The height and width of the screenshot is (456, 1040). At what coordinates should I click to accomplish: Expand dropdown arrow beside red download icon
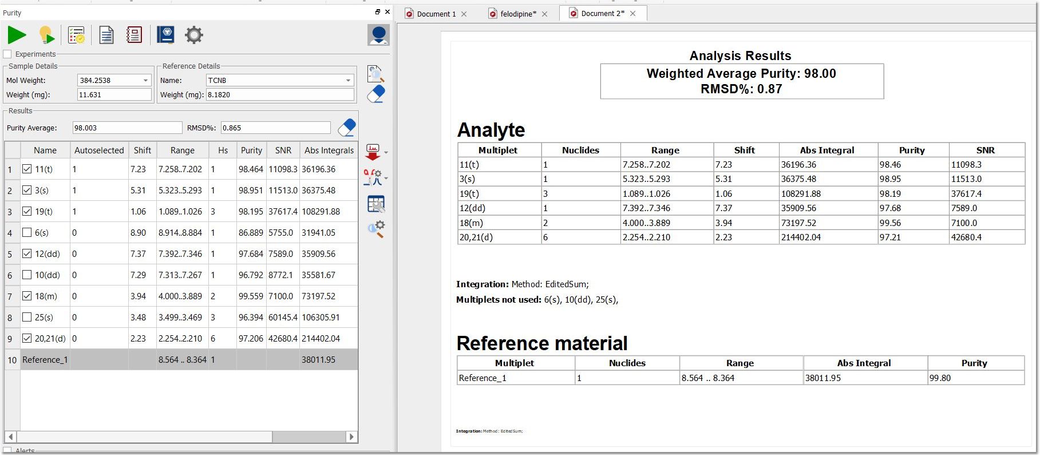click(386, 153)
